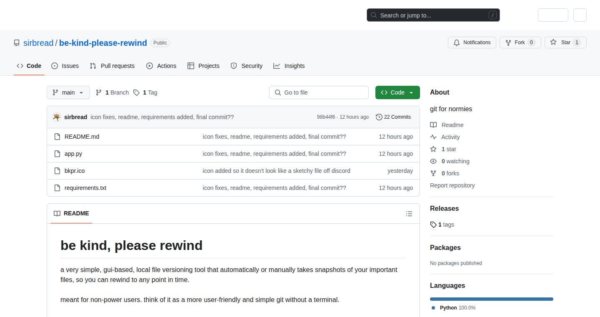The image size is (600, 317).
Task: Click the Report repository link
Action: [452, 185]
